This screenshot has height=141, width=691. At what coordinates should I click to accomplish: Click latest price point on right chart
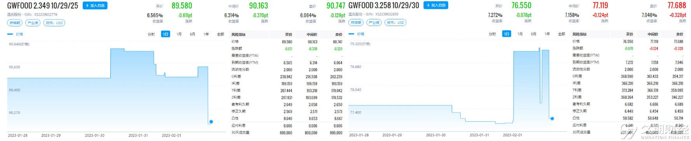tap(552, 119)
